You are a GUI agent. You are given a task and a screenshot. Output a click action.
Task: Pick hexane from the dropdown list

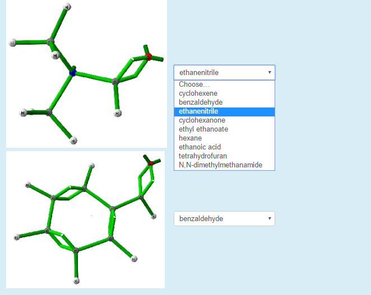(x=224, y=138)
